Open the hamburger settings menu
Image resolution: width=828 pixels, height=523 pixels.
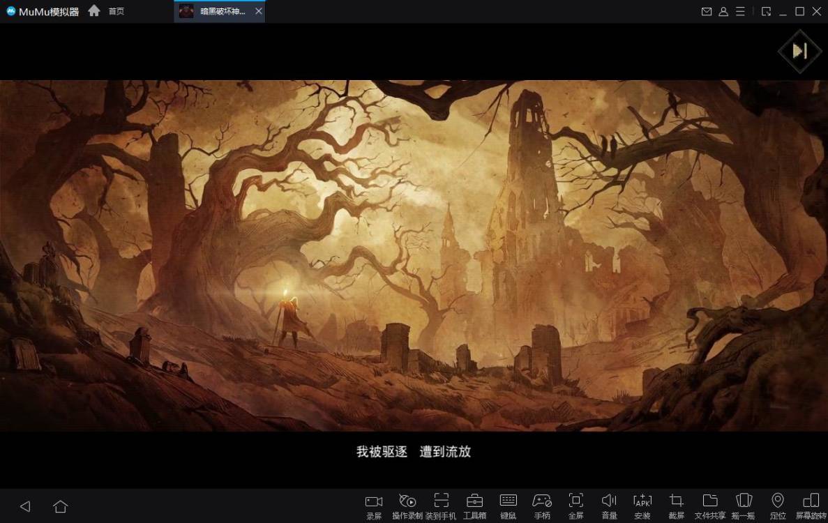click(740, 11)
